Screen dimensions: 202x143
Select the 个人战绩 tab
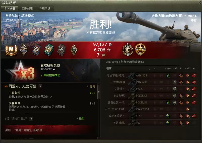click(9, 8)
